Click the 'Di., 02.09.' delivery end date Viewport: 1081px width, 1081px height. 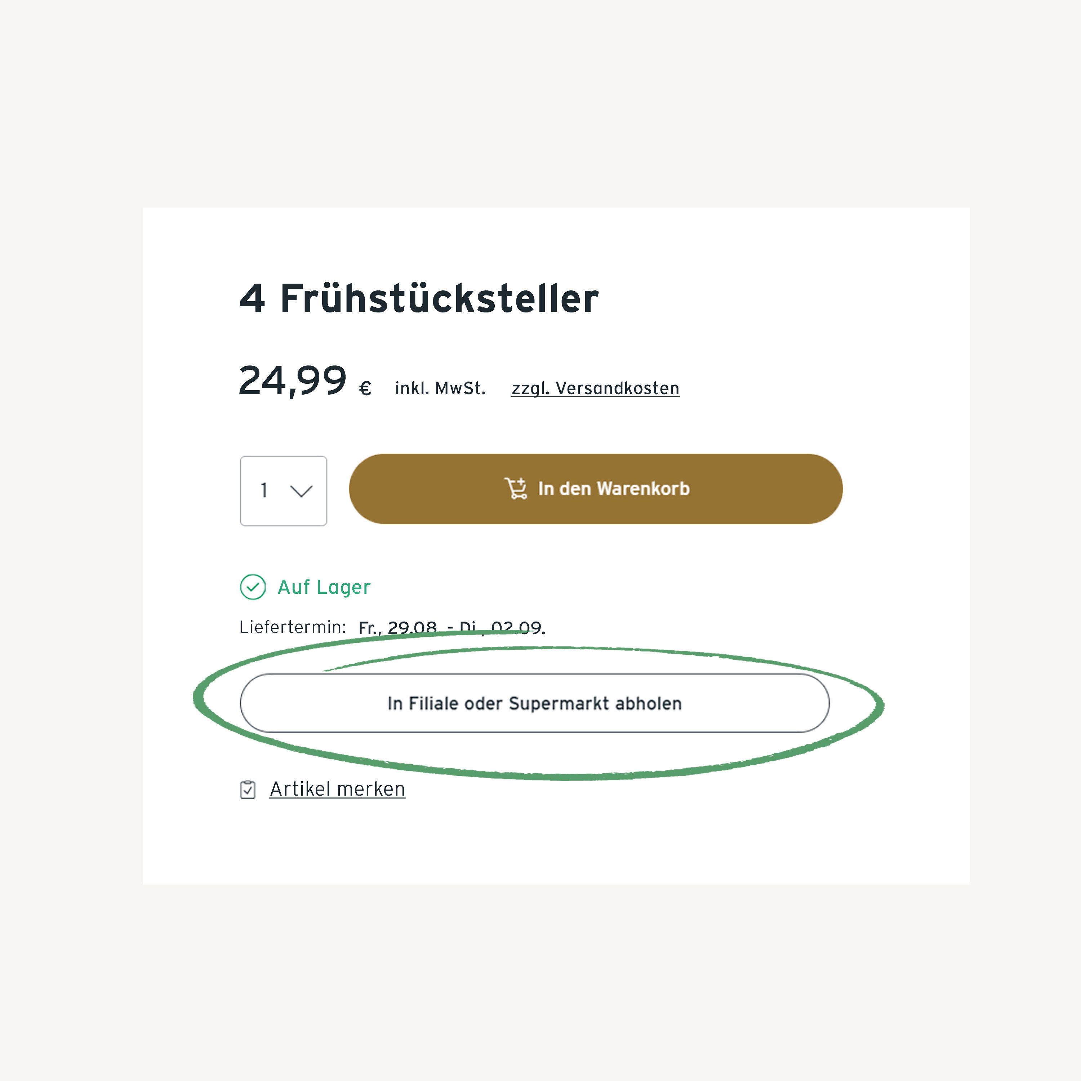(502, 628)
